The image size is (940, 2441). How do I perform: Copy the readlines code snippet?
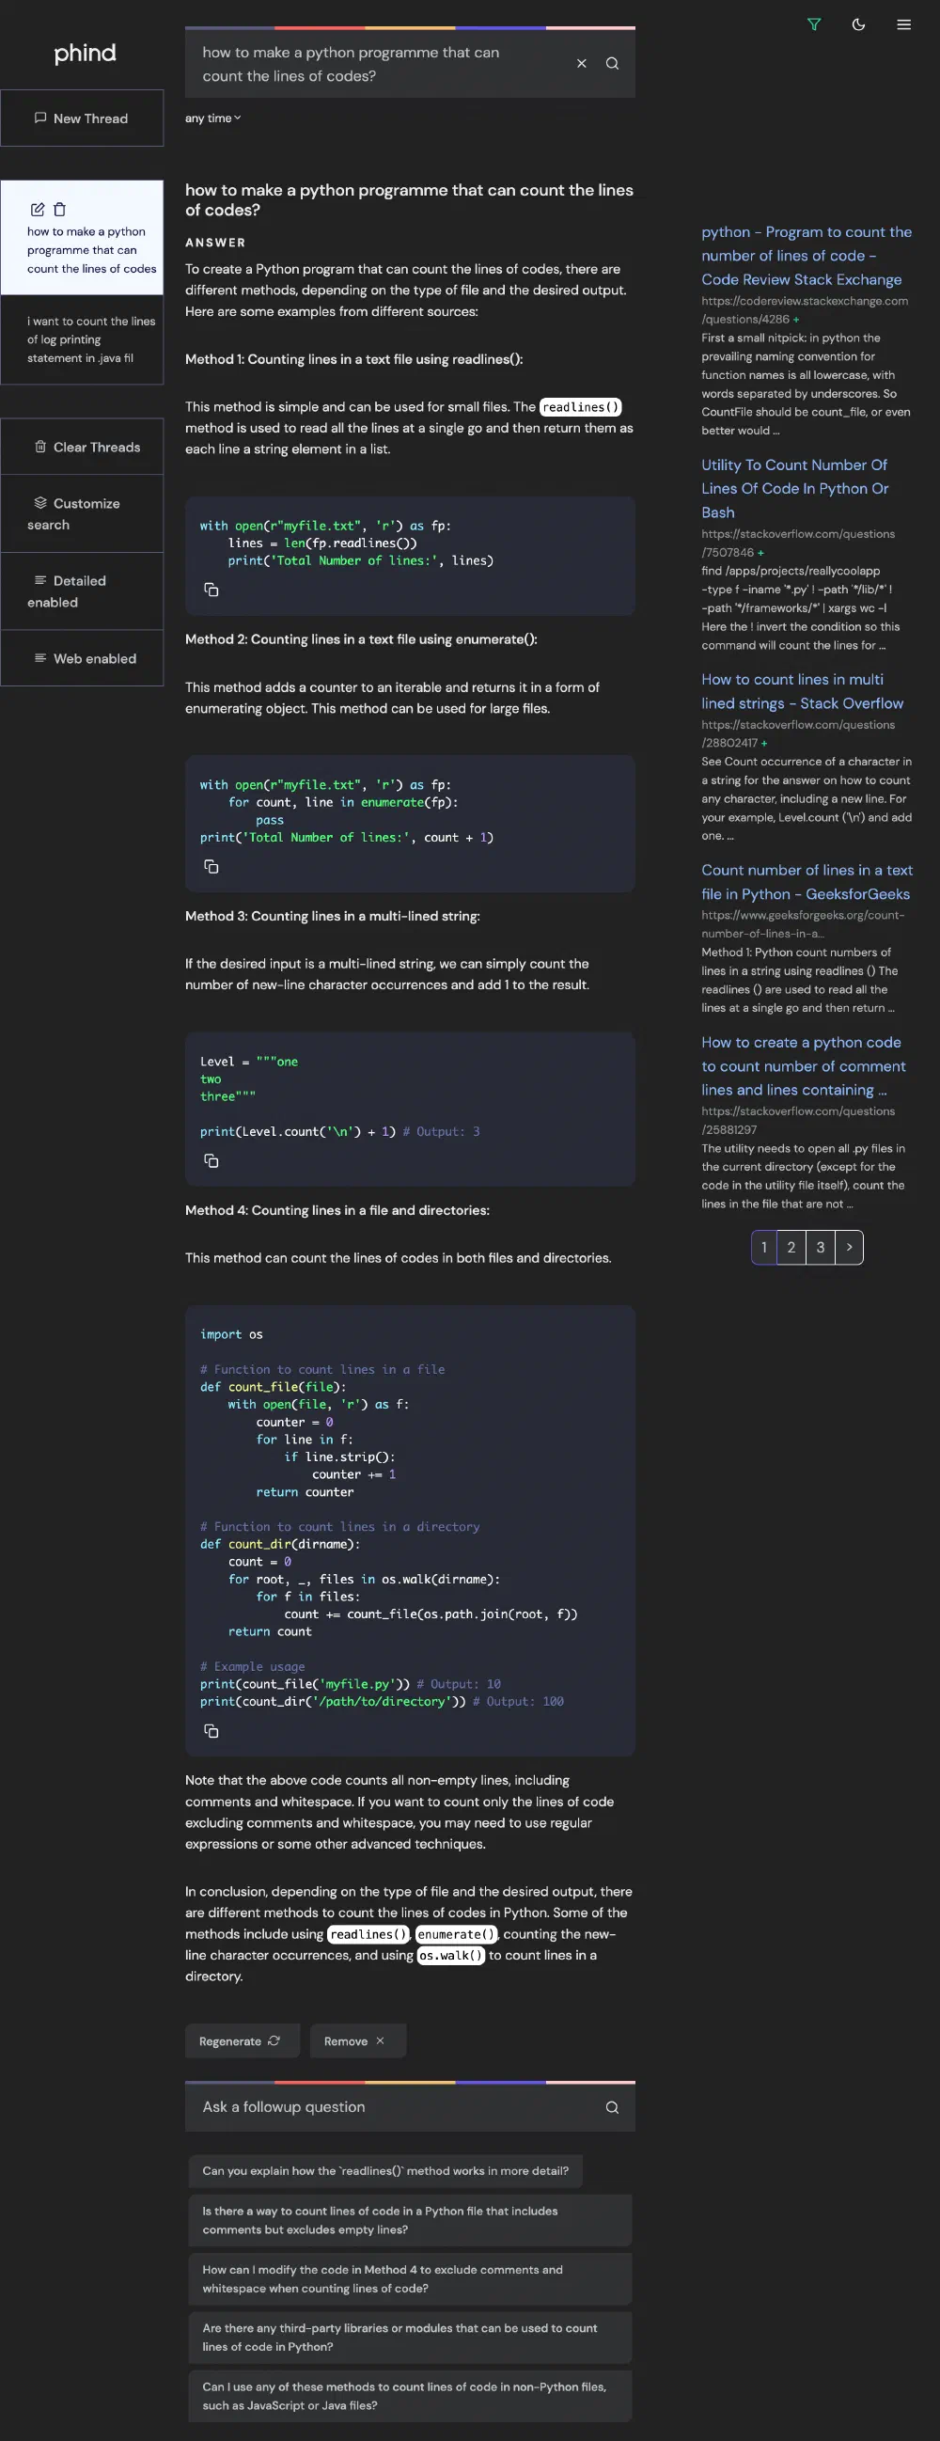point(211,590)
